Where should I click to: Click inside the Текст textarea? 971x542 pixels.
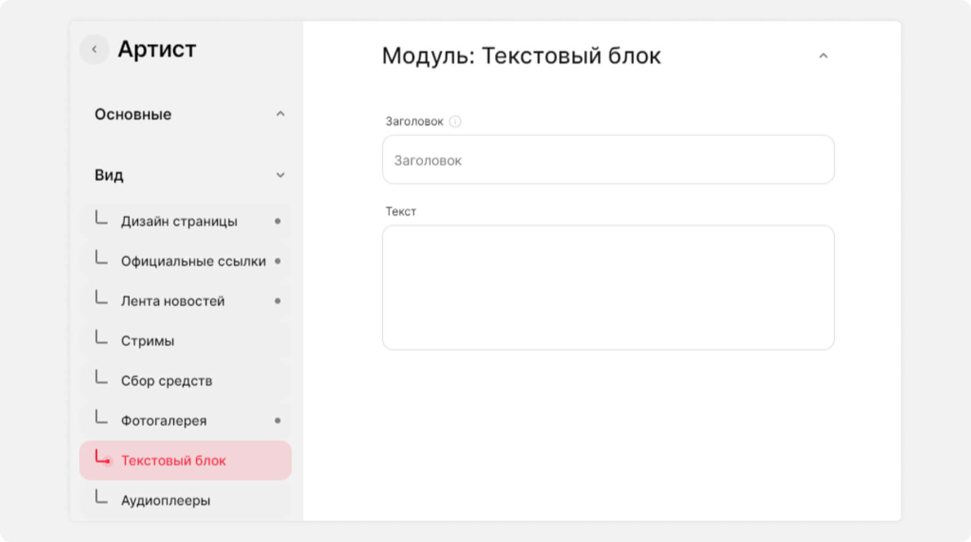(x=608, y=287)
